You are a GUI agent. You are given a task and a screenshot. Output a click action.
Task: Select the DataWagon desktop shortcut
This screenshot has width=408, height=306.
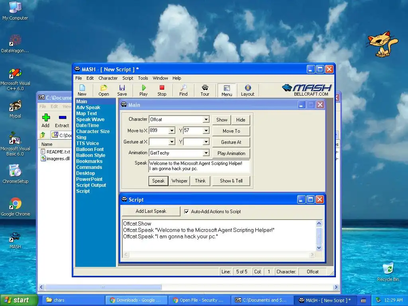[15, 44]
